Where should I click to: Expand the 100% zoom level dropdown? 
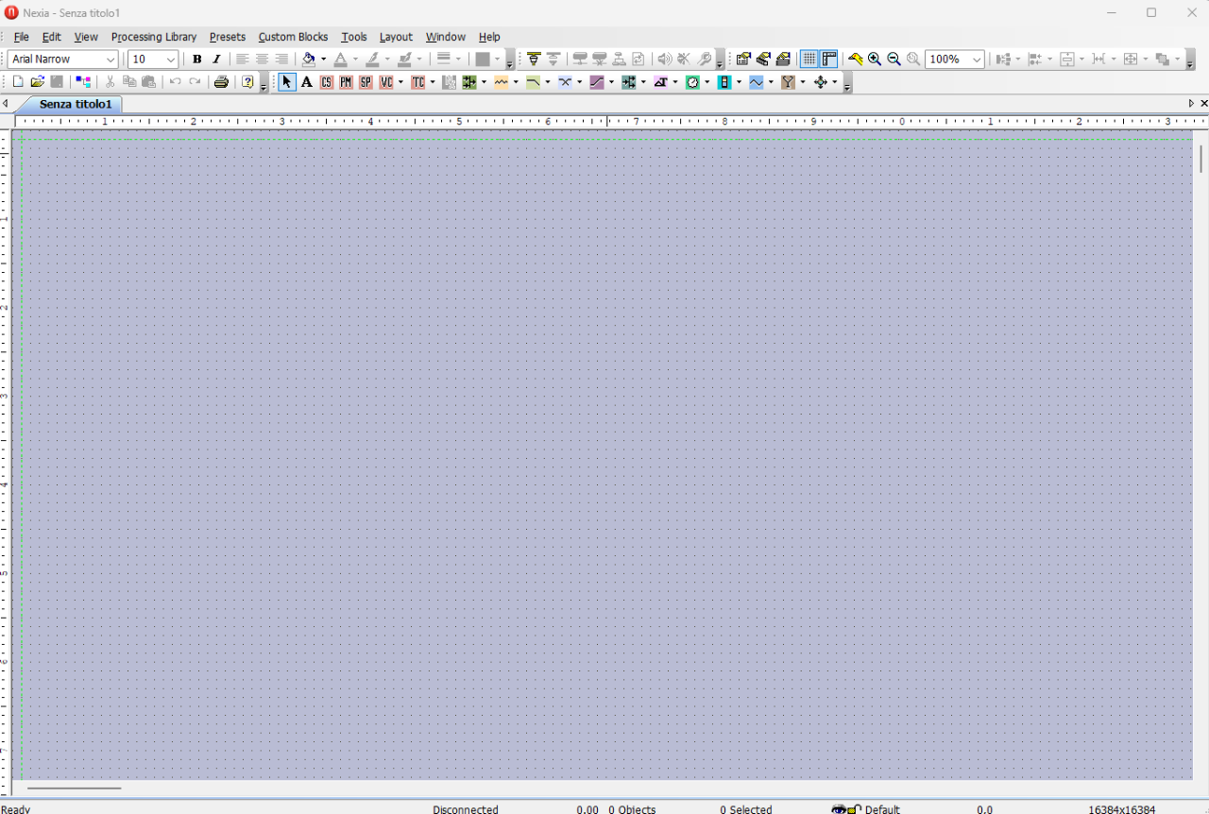(955, 59)
